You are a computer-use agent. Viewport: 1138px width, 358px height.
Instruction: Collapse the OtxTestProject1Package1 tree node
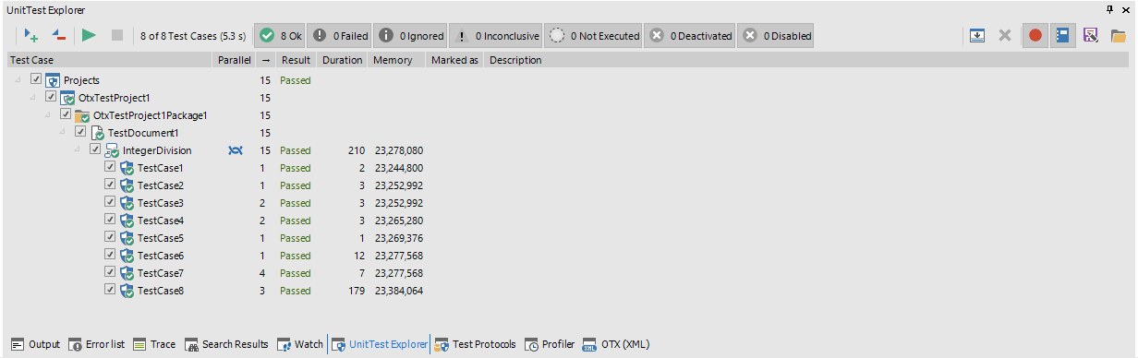(47, 114)
